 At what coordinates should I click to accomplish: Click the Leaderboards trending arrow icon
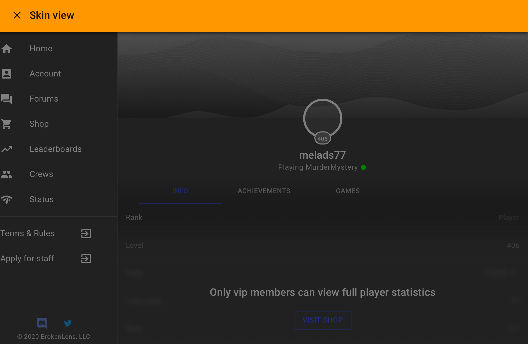pyautogui.click(x=7, y=149)
